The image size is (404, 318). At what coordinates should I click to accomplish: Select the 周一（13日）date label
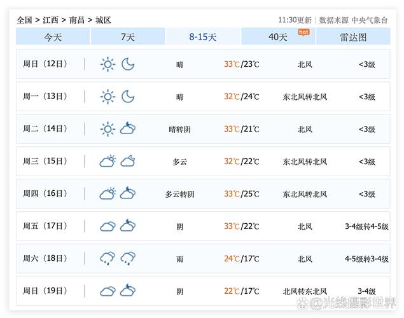click(45, 96)
